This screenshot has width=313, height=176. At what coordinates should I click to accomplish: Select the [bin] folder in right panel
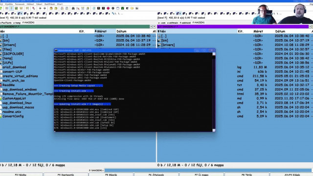[164, 41]
